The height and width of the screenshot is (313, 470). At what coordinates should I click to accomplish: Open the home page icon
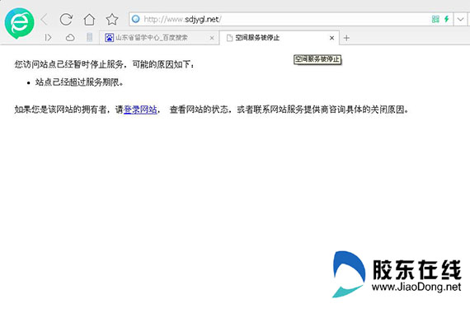pyautogui.click(x=89, y=20)
